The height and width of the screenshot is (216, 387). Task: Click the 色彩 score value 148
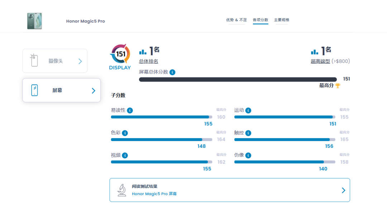201,146
